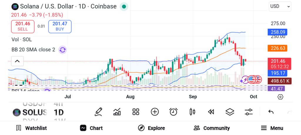The width and height of the screenshot is (301, 135).
Task: Click the Bollinger Bands purple refresh icon
Action: pyautogui.click(x=62, y=49)
